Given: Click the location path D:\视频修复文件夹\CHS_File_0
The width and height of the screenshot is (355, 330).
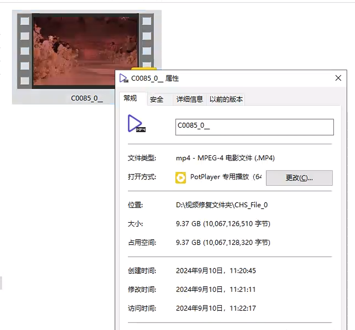Looking at the screenshot, I should (222, 205).
